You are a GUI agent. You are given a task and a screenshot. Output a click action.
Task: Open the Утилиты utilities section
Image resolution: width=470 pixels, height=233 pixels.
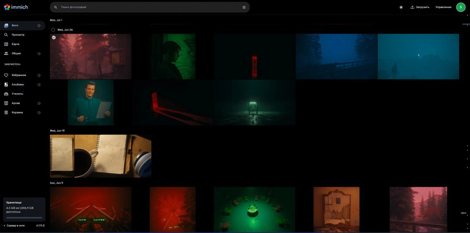point(23,94)
